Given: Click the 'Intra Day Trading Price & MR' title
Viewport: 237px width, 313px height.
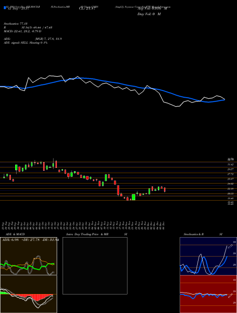Looking at the screenshot, I should 88,234.
